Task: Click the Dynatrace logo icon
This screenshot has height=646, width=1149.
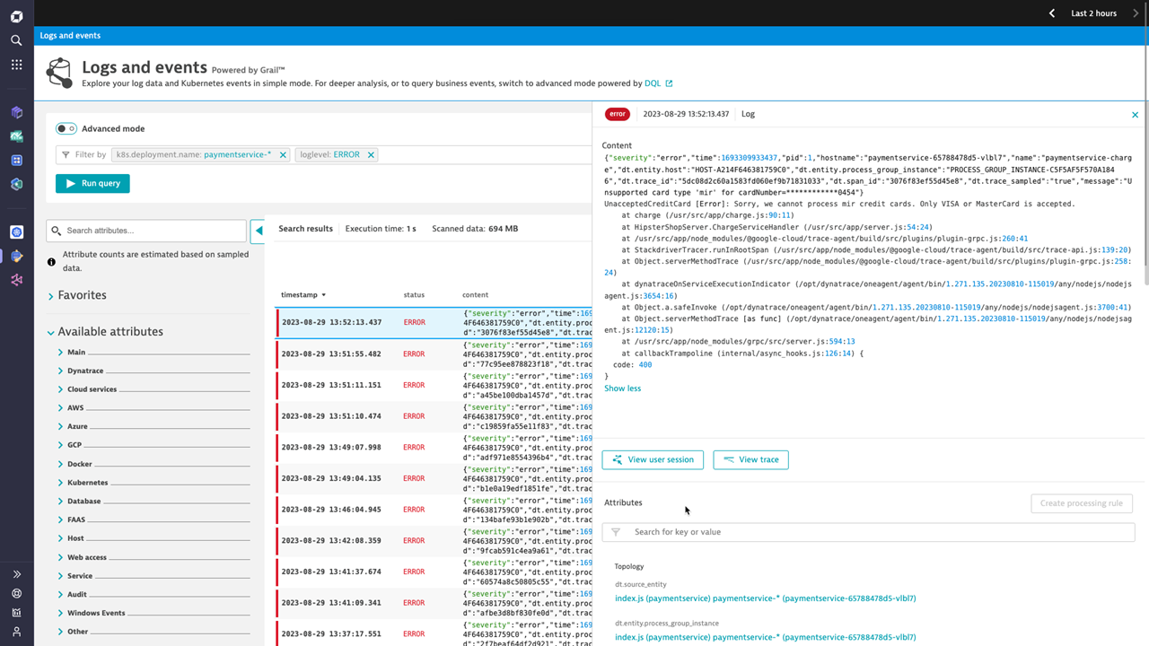Action: click(x=16, y=16)
